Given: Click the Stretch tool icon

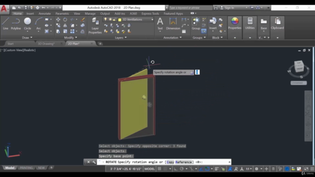Looking at the screenshot, I should (x=58, y=31).
